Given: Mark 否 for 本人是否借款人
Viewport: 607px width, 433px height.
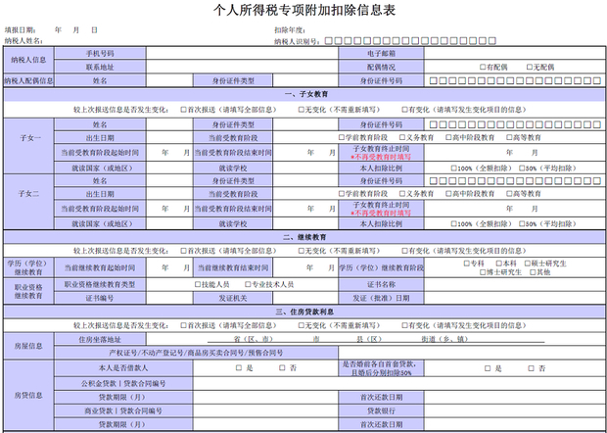Looking at the screenshot, I should 282,368.
